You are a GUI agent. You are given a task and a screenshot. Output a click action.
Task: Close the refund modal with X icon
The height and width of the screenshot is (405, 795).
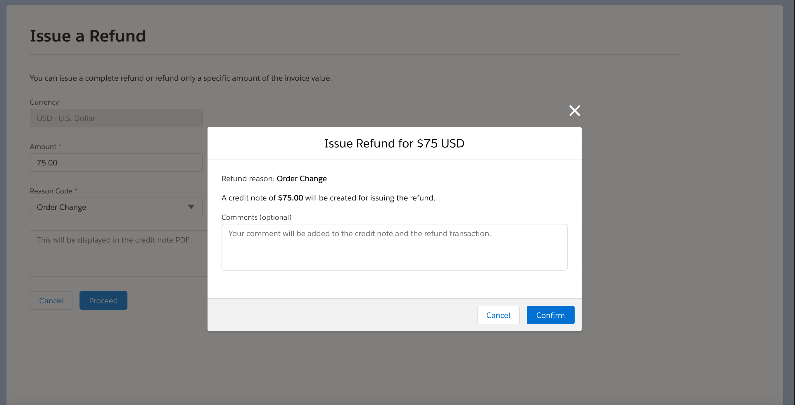pyautogui.click(x=574, y=110)
